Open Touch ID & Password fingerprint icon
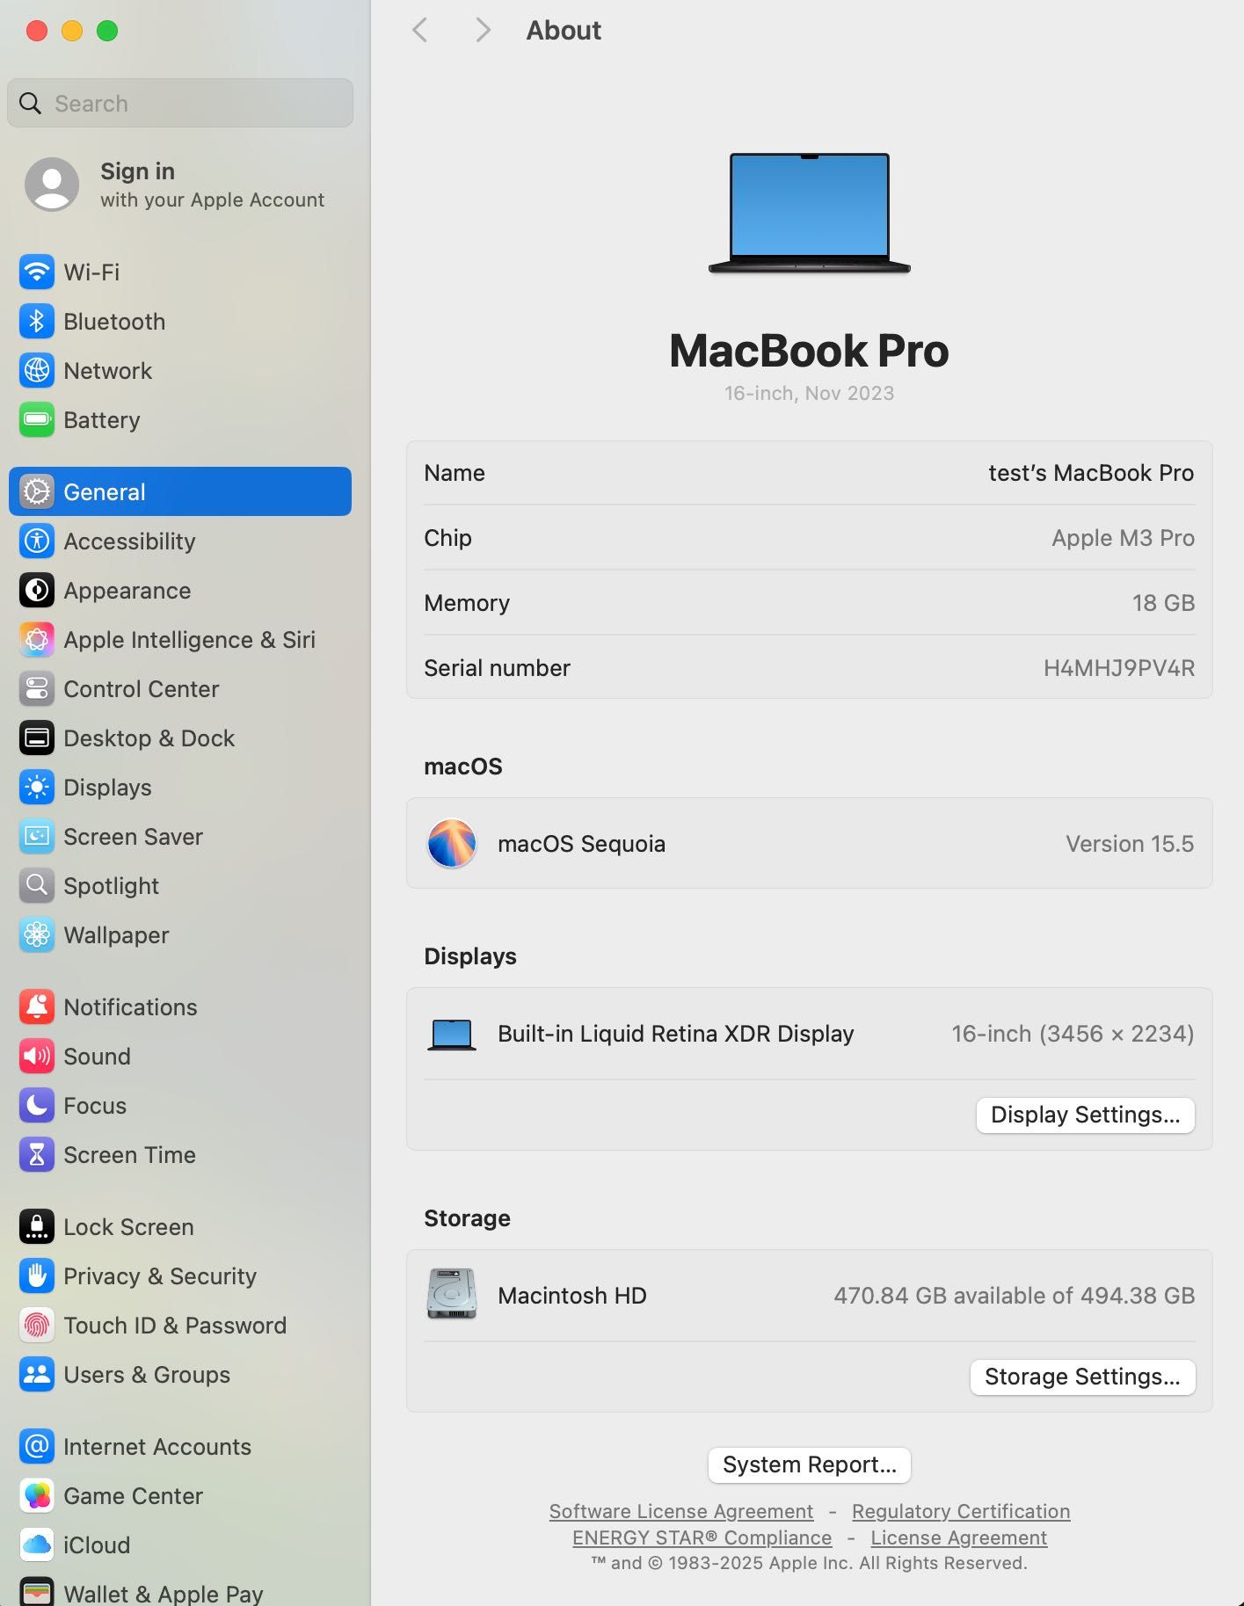This screenshot has height=1606, width=1244. 37,1325
